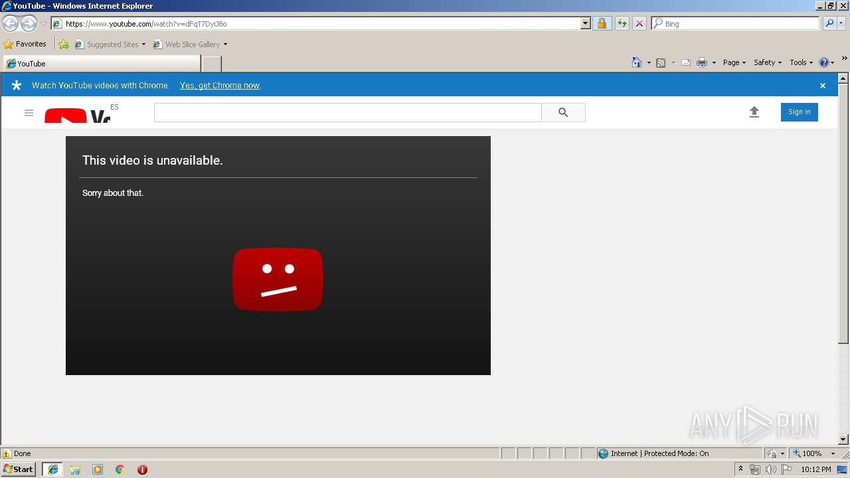850x478 pixels.
Task: Click the volume speaker tray icon
Action: coord(771,469)
